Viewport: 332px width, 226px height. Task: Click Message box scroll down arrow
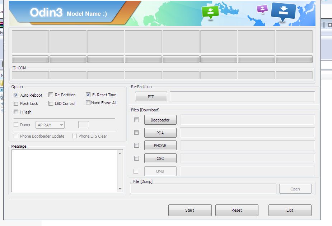120,189
